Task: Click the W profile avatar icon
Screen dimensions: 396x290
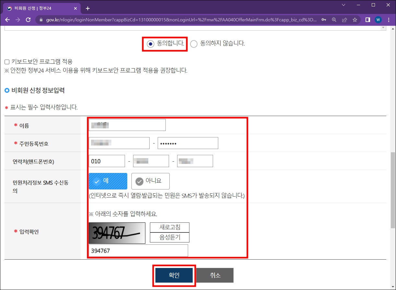Action: click(x=378, y=19)
